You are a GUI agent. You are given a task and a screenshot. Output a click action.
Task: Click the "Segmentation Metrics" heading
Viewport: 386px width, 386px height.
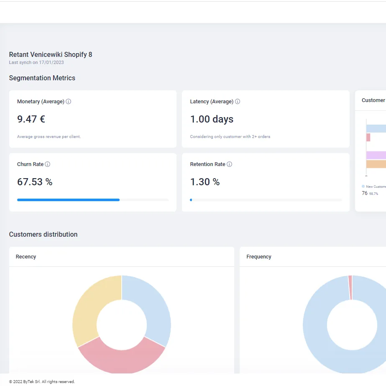[x=42, y=78]
